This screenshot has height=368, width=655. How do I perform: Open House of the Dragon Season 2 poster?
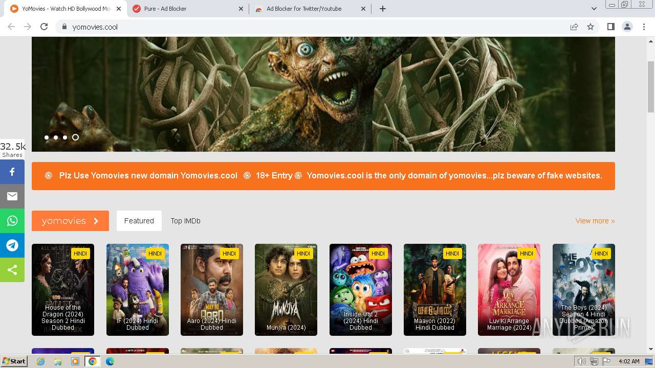click(x=63, y=290)
